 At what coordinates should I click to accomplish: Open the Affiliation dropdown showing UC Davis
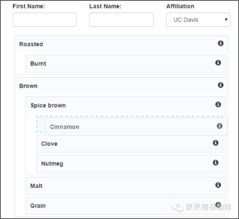coord(198,20)
